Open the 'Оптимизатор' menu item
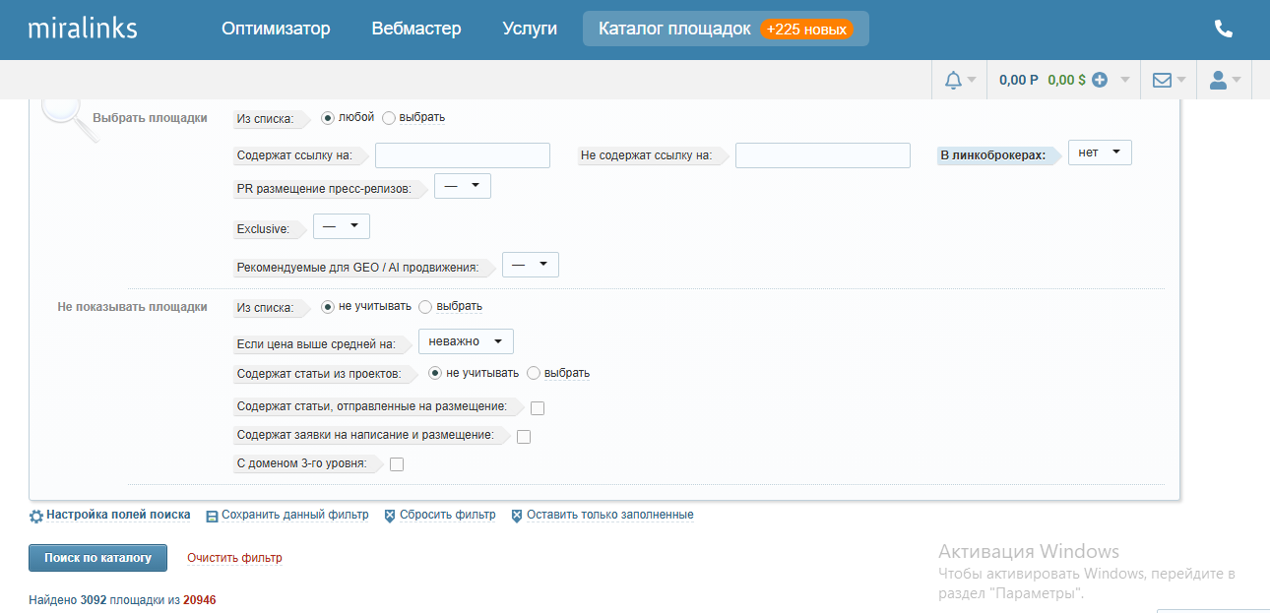 coord(276,29)
